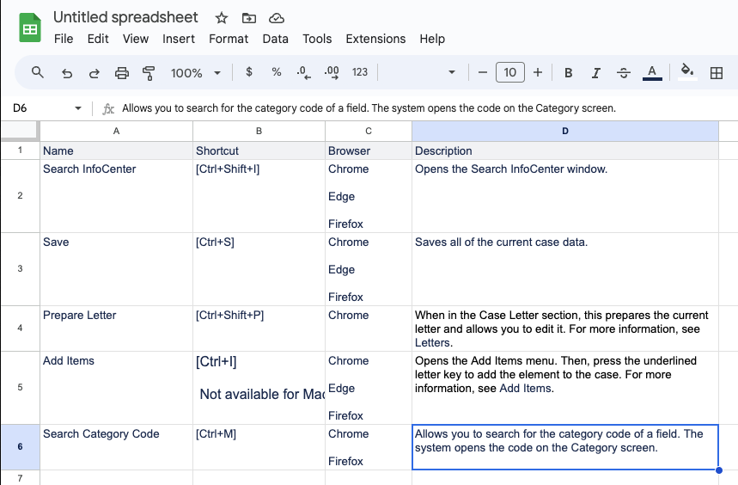Click the redo arrow icon
This screenshot has width=738, height=485.
pyautogui.click(x=94, y=73)
